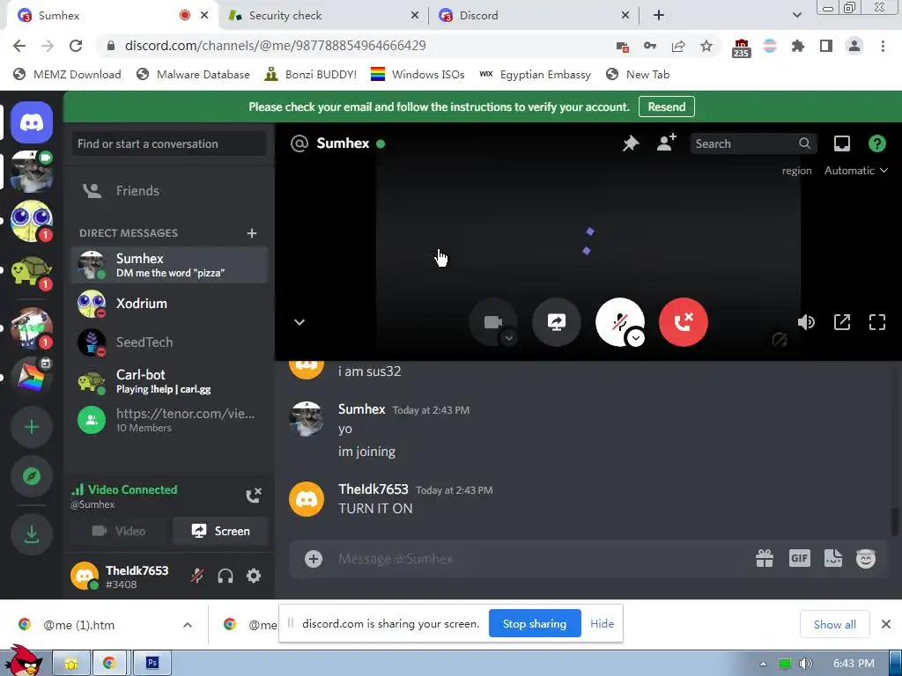Click Show all downloads button
Screen dimensions: 902x676
point(834,625)
